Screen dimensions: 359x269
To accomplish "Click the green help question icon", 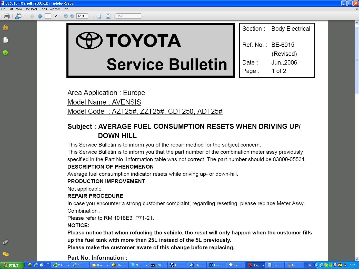I will (5, 53).
